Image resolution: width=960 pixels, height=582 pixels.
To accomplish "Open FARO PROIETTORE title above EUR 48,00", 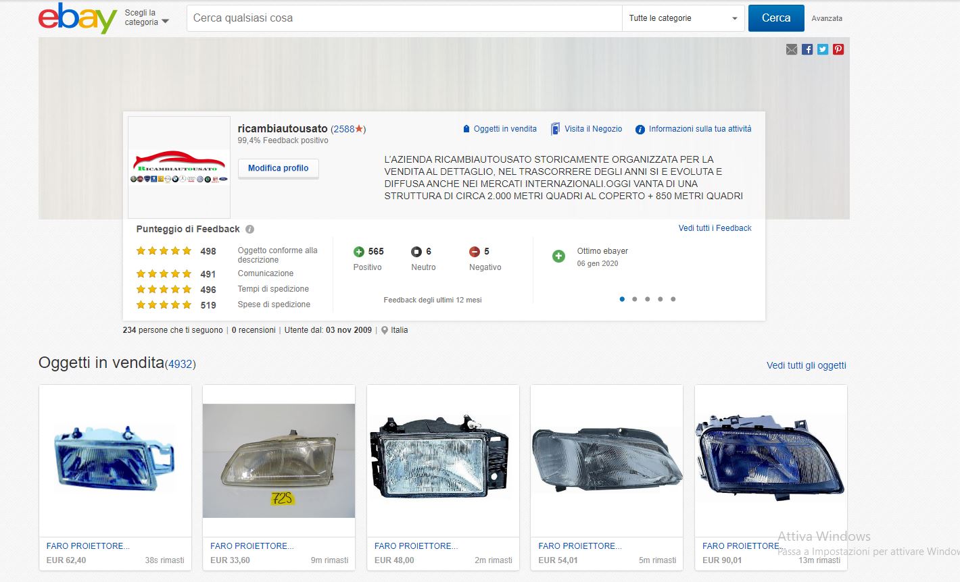I will 416,546.
